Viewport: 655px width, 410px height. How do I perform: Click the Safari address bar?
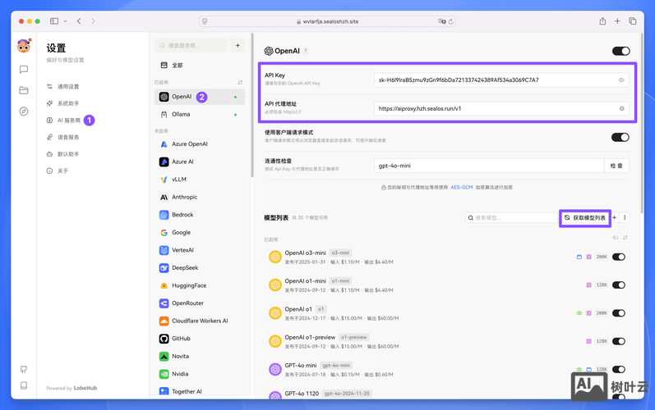point(327,21)
